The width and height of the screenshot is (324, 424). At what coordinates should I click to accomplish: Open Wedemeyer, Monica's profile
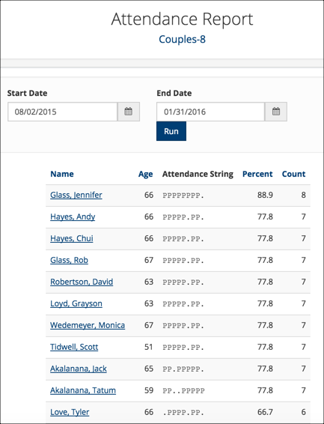(88, 325)
